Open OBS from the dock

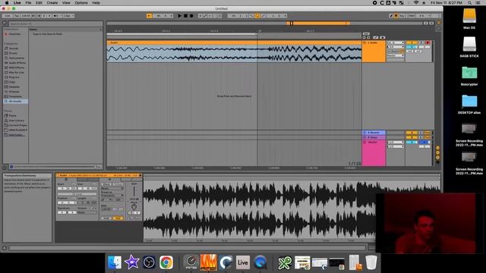[x=149, y=262]
